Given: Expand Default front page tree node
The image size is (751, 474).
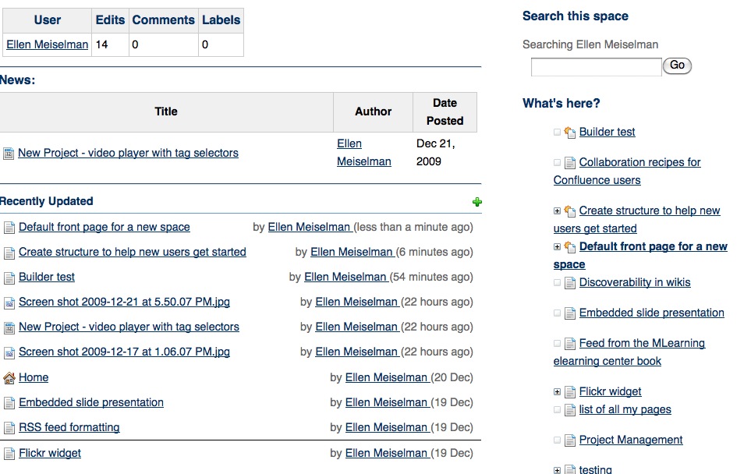Looking at the screenshot, I should [557, 247].
